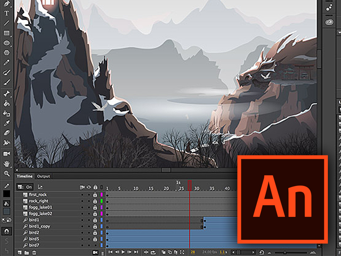Image resolution: width=341 pixels, height=256 pixels.
Task: Toggle advanced layers On button
Action: 25,187
